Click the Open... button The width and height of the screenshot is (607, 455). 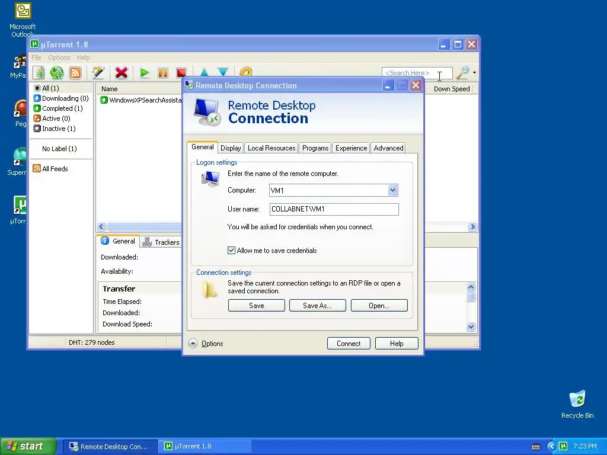379,305
